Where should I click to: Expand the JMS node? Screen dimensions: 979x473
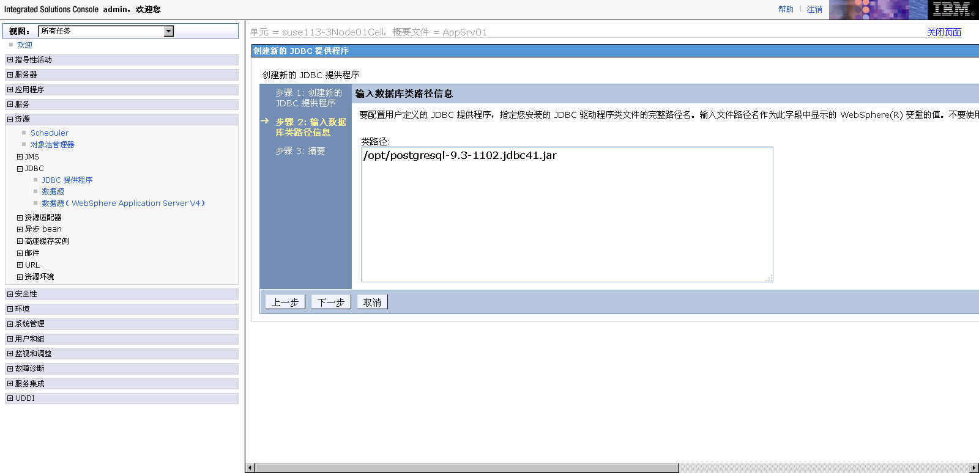[20, 157]
